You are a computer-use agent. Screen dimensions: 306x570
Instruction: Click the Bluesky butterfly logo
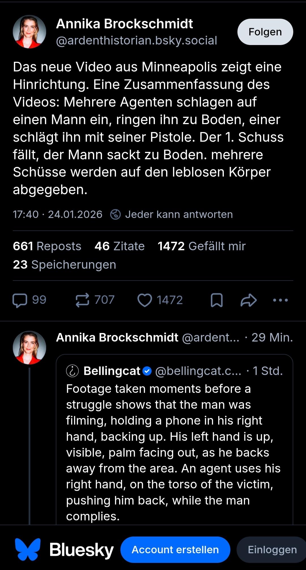(x=28, y=549)
